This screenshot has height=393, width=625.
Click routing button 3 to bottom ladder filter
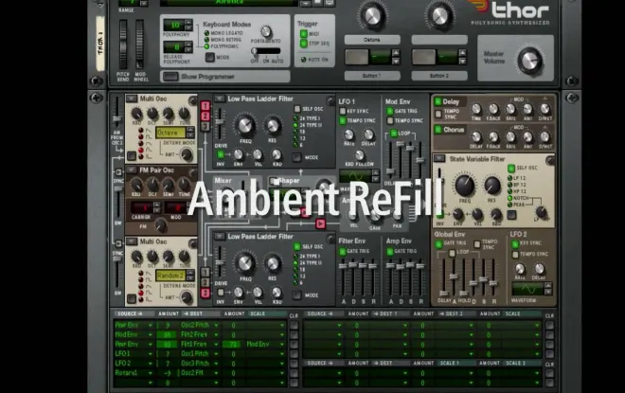point(205,293)
